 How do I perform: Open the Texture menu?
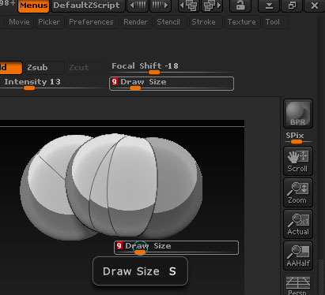[x=242, y=22]
